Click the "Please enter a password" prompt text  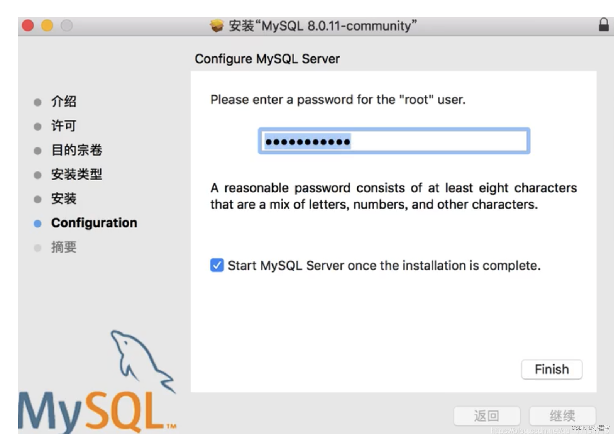(338, 100)
